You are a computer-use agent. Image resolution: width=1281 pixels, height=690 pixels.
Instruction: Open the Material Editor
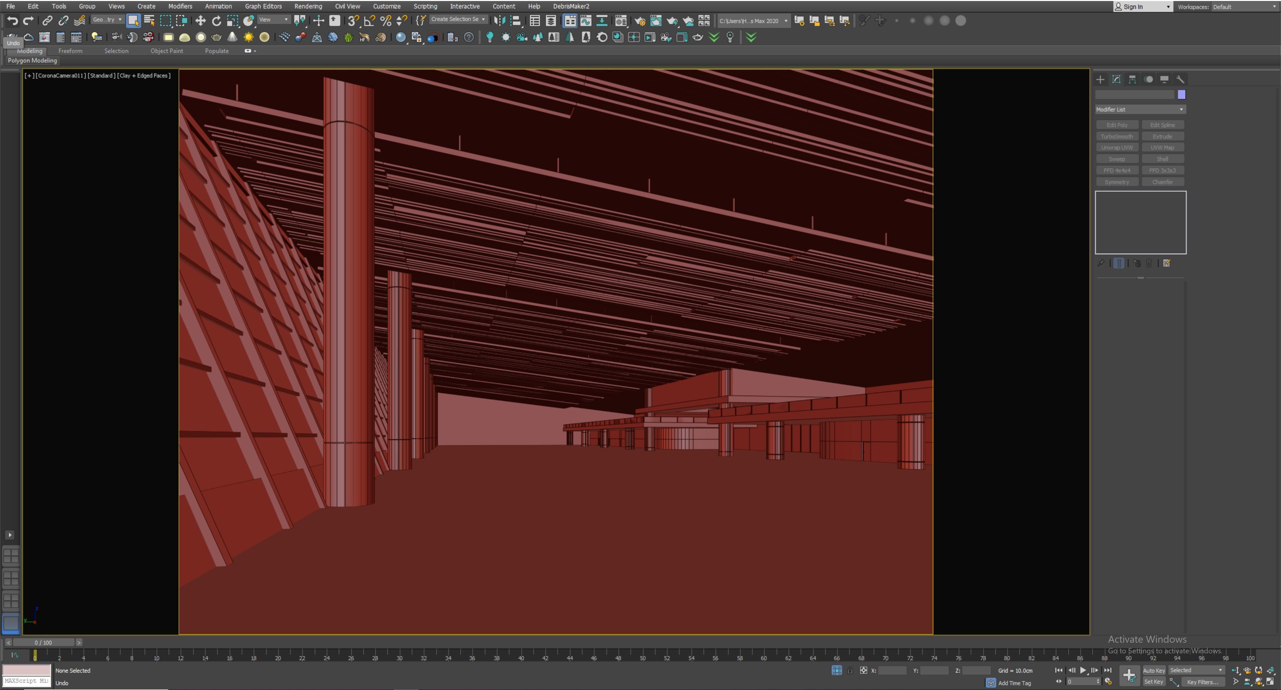(620, 20)
